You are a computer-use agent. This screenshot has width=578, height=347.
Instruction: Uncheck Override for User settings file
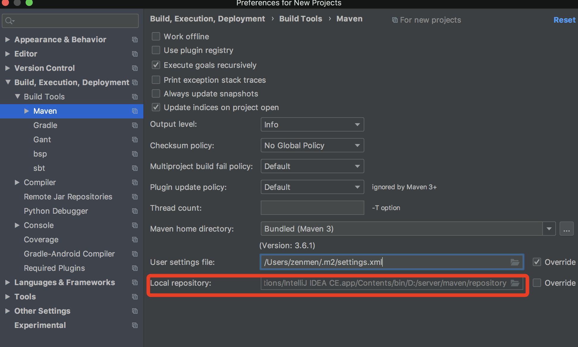pyautogui.click(x=537, y=262)
